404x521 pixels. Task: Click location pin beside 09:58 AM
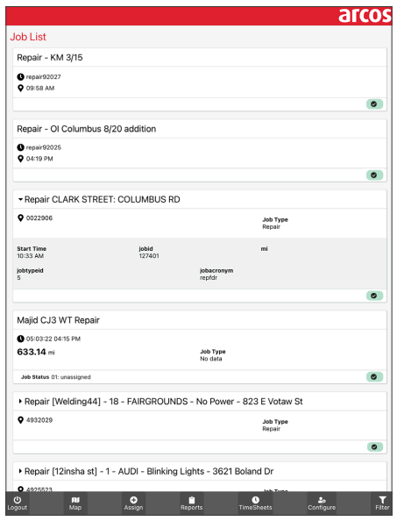[x=20, y=88]
